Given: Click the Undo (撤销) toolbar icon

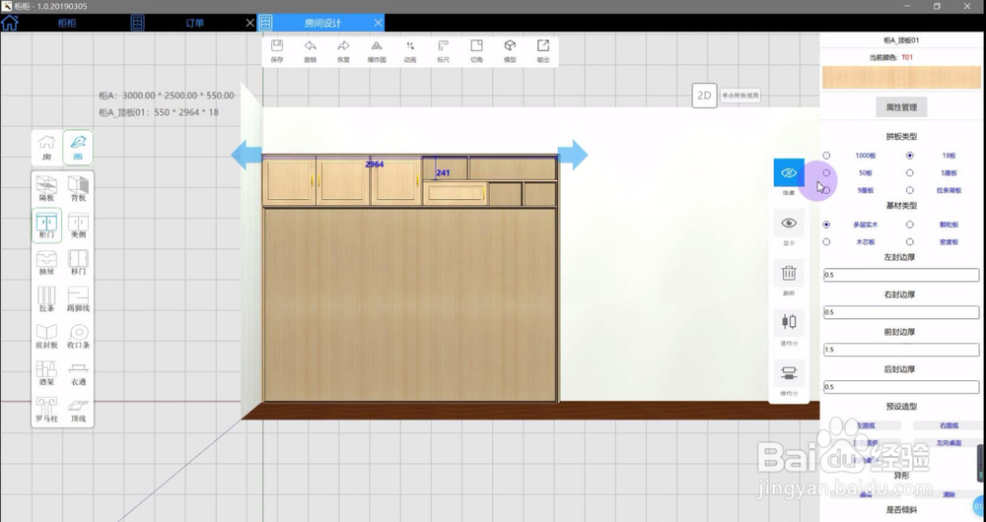Looking at the screenshot, I should click(x=310, y=50).
